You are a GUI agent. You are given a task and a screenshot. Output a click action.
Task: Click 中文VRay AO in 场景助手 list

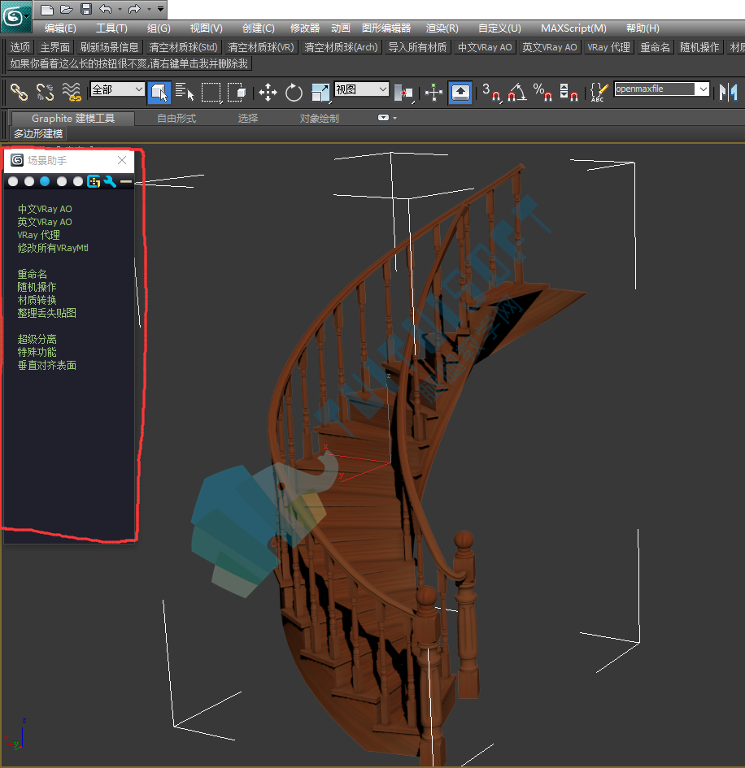(x=45, y=209)
